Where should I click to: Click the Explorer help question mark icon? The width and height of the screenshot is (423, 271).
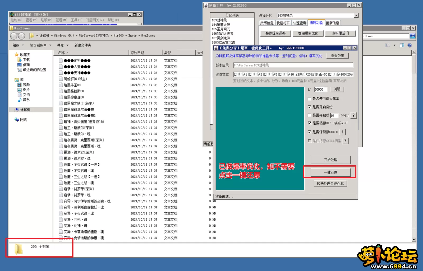click(x=410, y=45)
